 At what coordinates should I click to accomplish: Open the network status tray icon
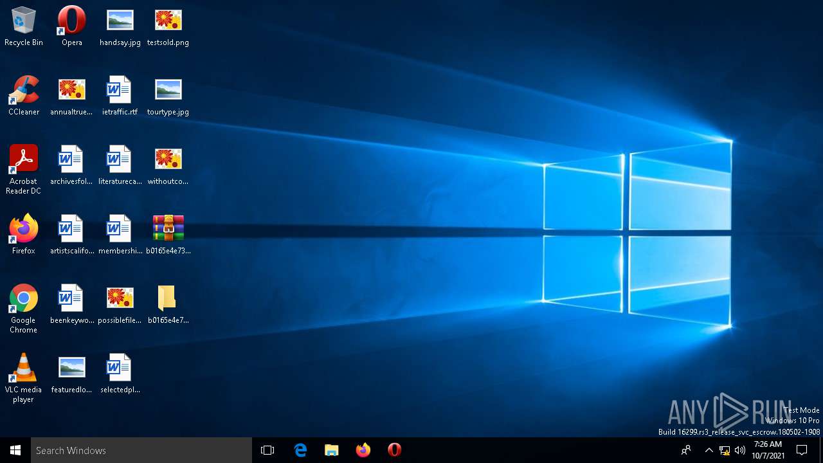(x=725, y=450)
